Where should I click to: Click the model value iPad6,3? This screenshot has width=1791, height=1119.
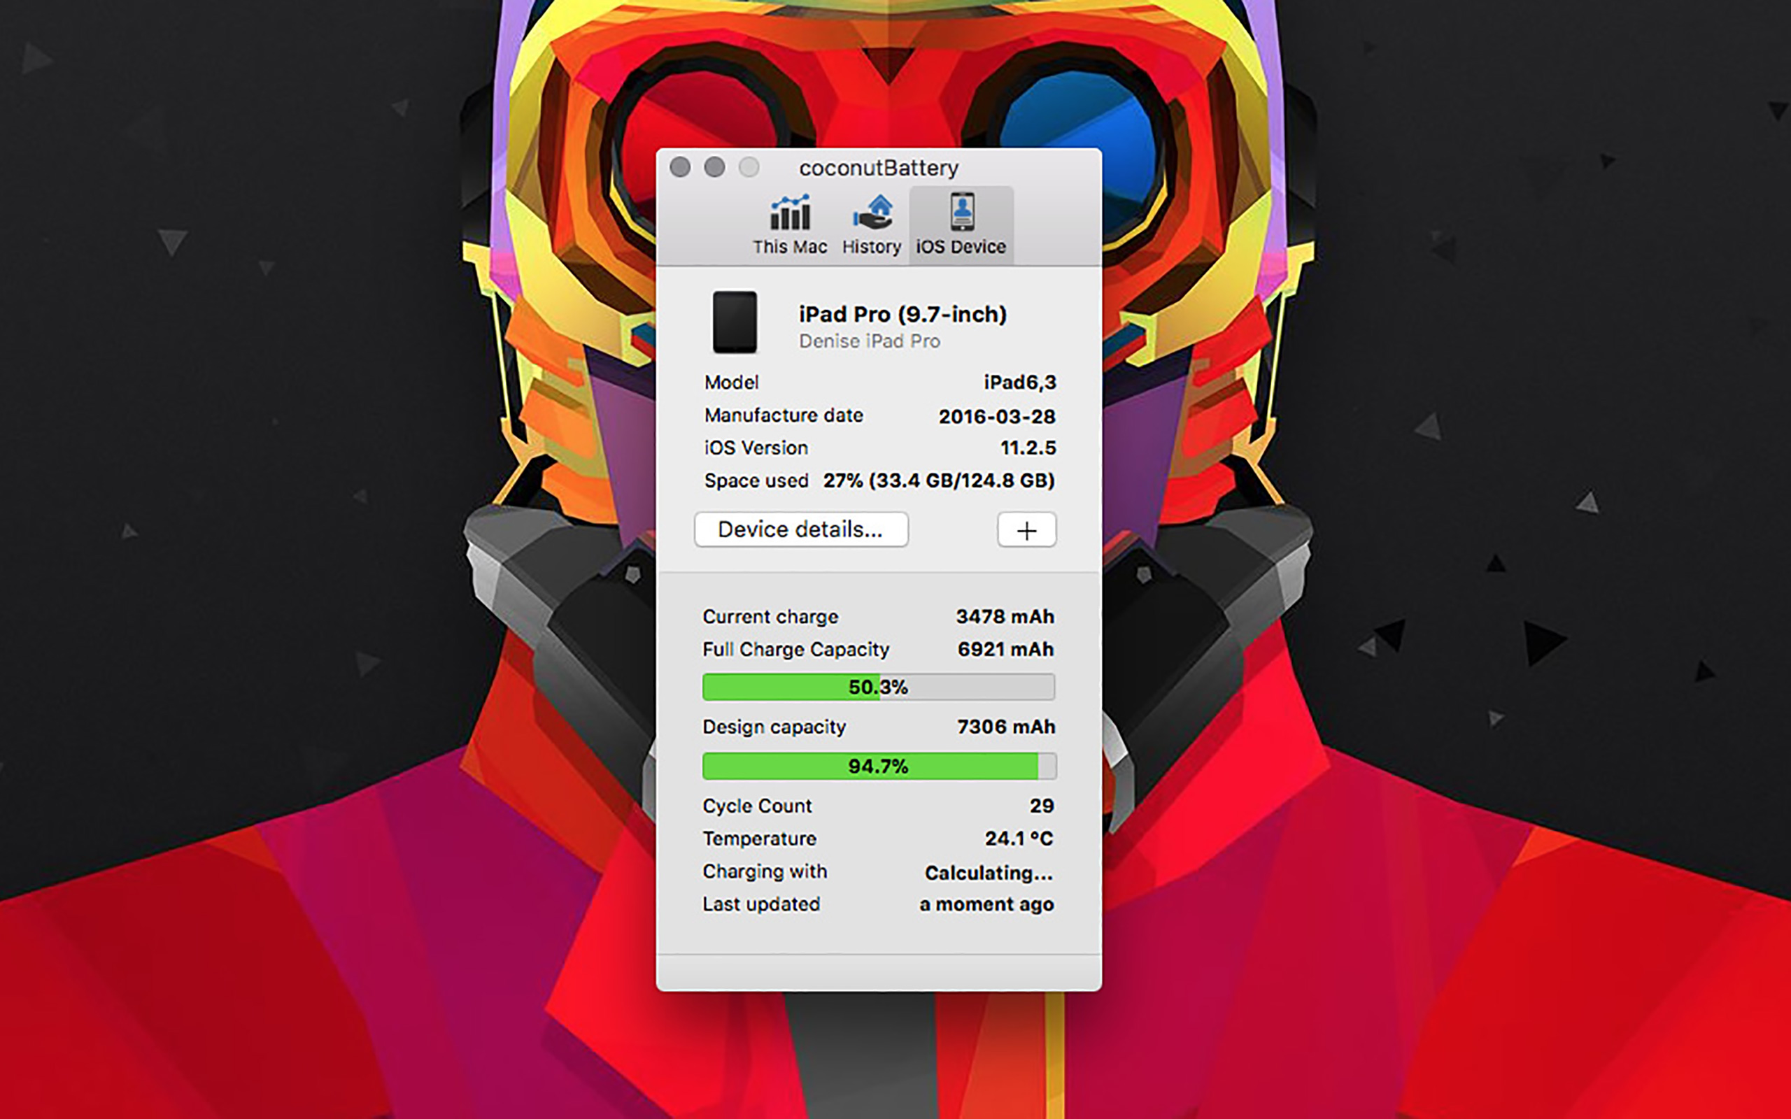tap(1019, 383)
